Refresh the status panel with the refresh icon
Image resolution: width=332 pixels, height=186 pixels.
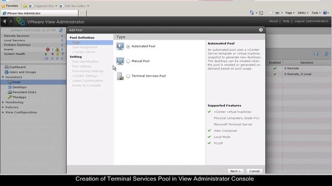point(61,30)
